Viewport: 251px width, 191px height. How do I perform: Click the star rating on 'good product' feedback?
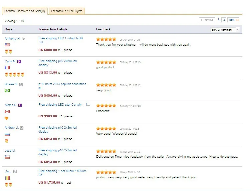[x=106, y=62]
